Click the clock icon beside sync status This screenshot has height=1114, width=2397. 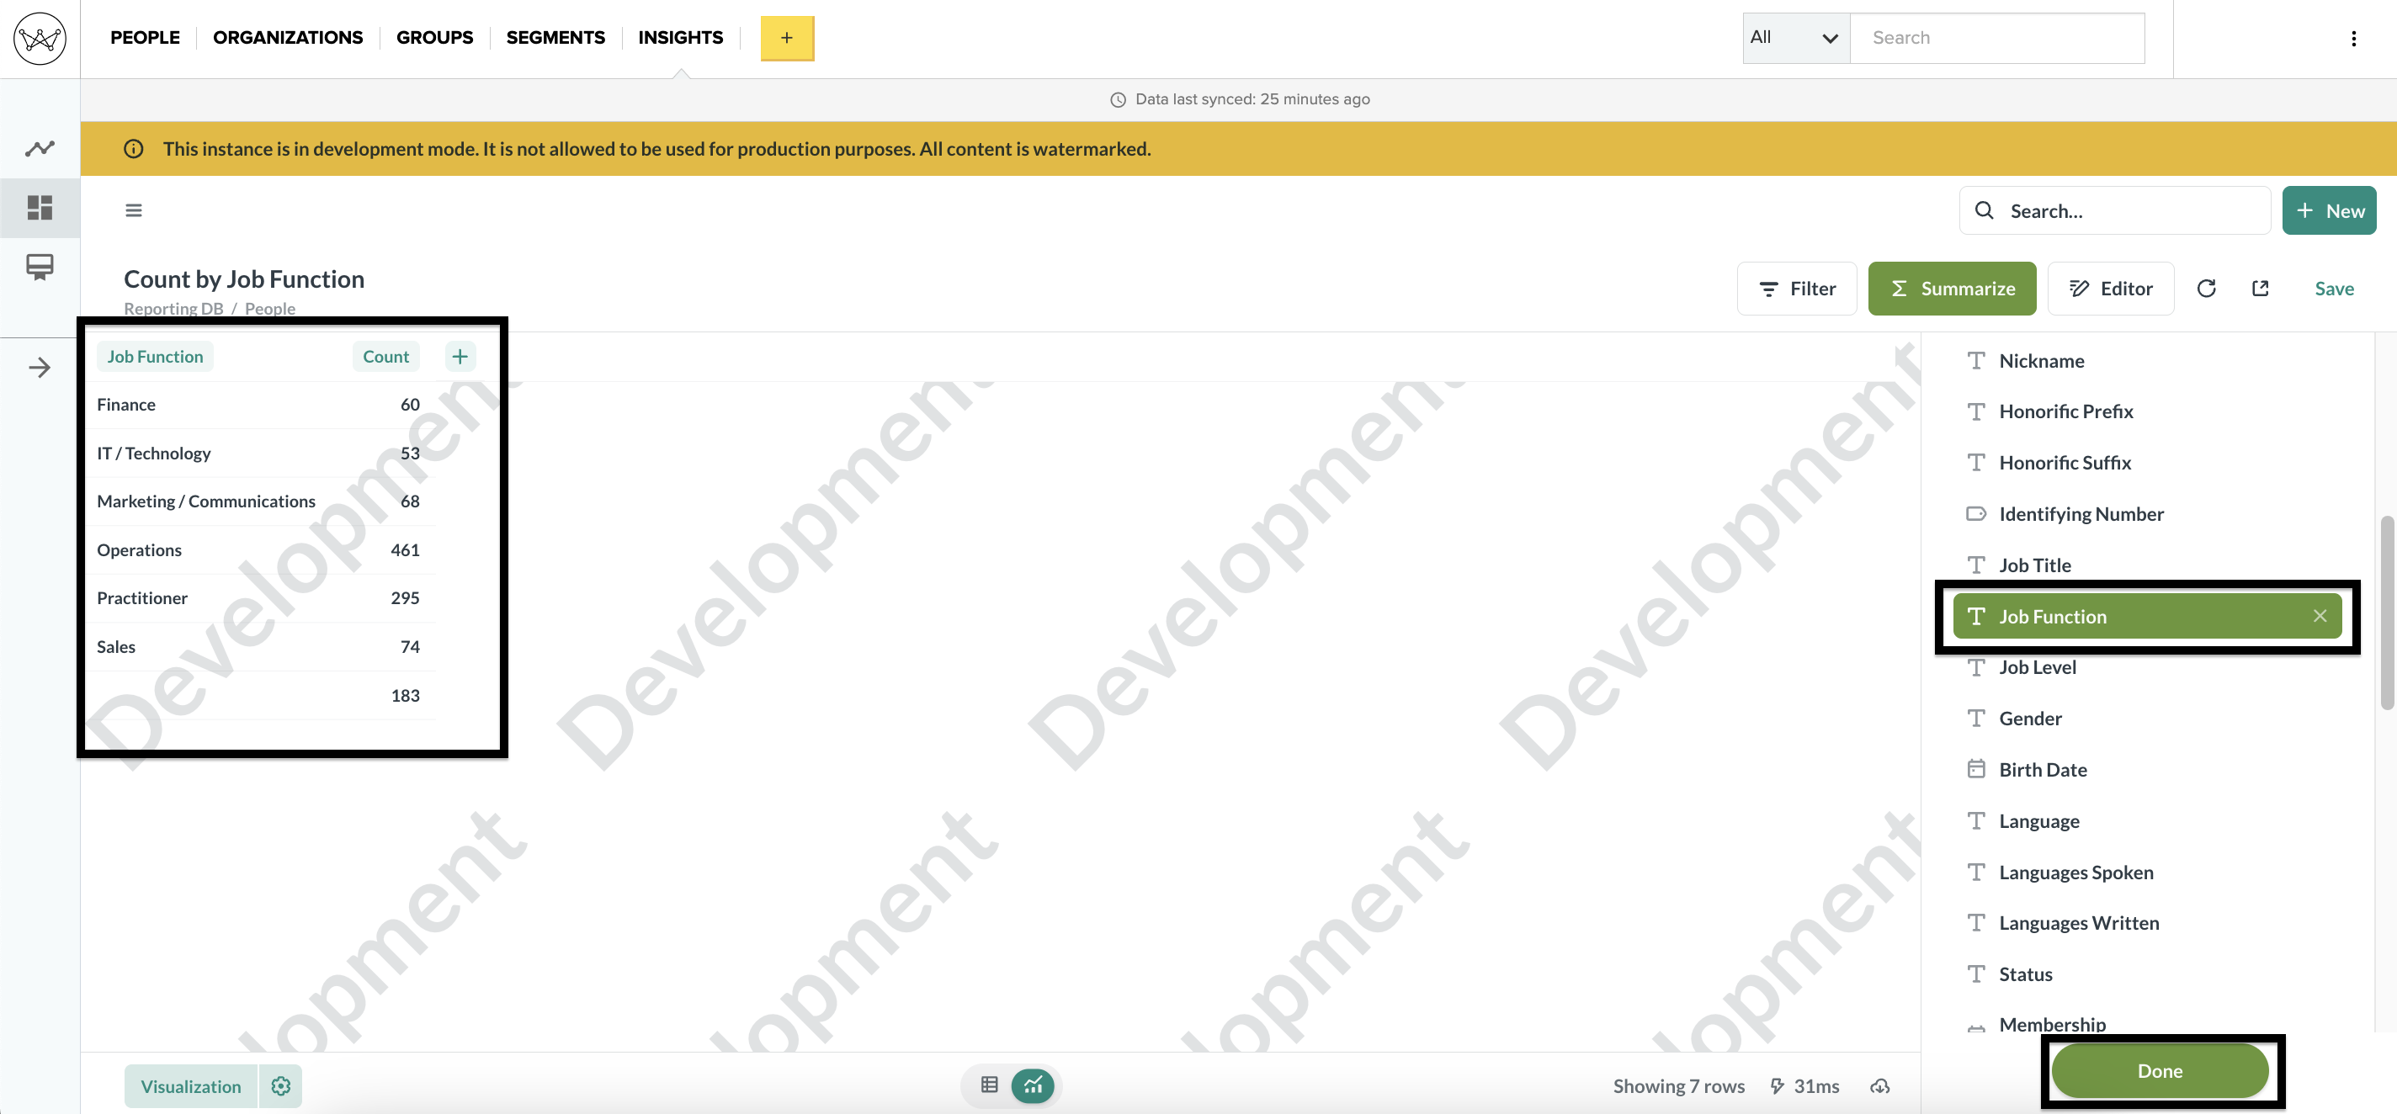click(x=1119, y=99)
